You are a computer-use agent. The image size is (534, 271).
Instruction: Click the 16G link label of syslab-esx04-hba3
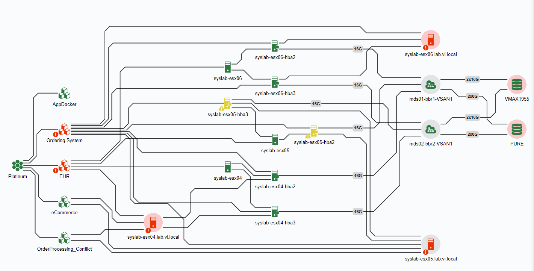[358, 212]
